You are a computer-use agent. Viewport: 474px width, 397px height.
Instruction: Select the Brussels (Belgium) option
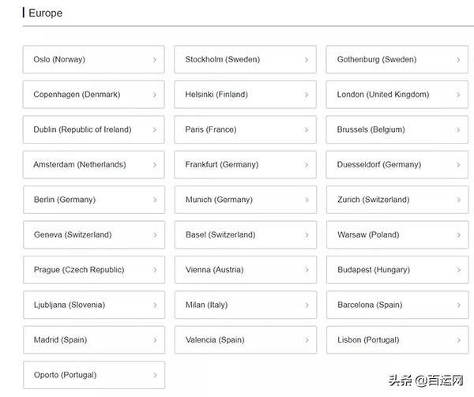coord(371,129)
